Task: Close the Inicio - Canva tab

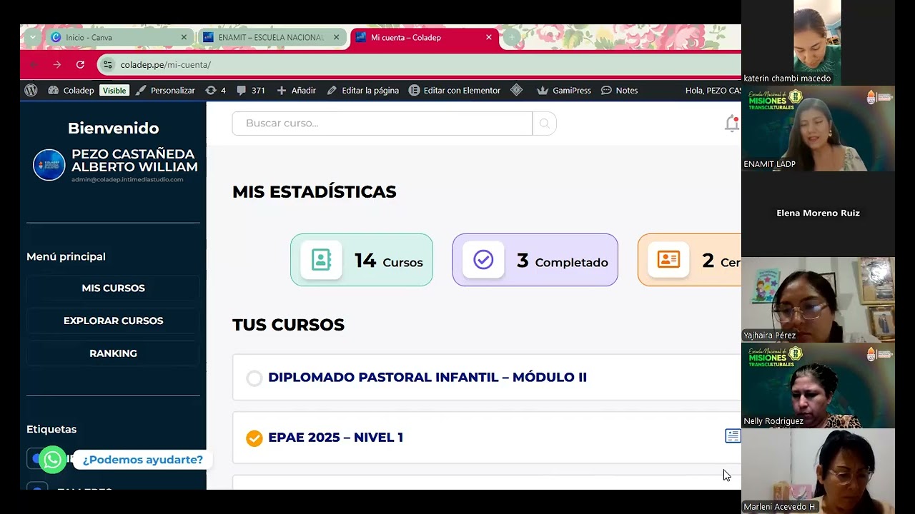Action: (184, 37)
